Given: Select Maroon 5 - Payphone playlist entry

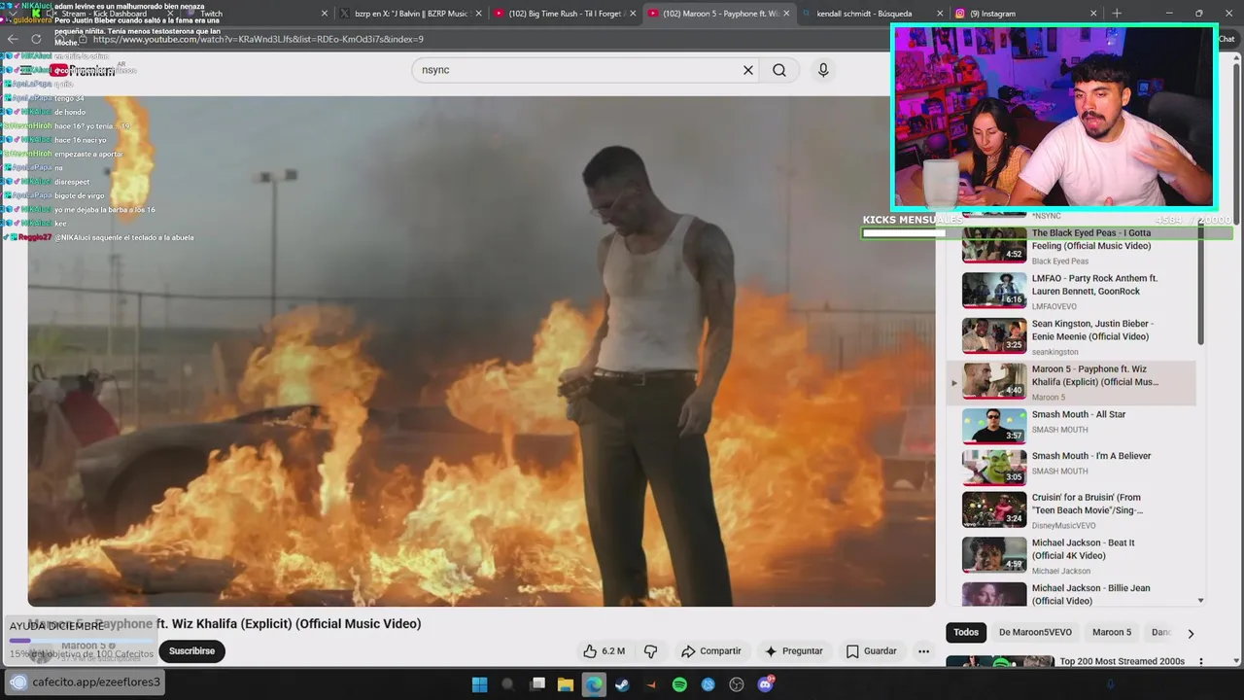Looking at the screenshot, I should (x=1072, y=382).
